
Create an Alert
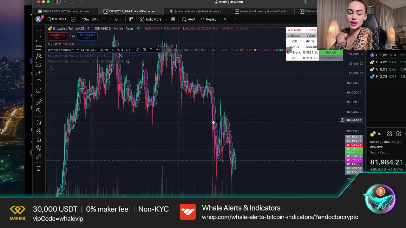point(188,19)
